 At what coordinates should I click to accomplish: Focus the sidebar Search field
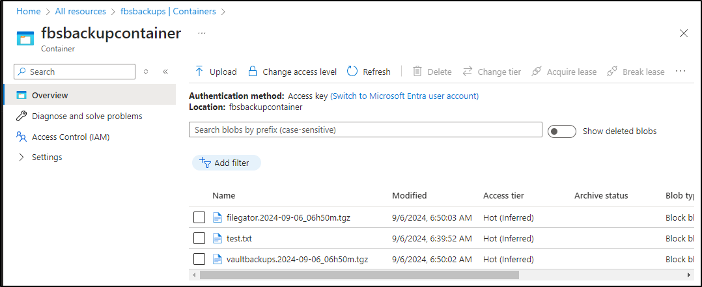(x=75, y=72)
